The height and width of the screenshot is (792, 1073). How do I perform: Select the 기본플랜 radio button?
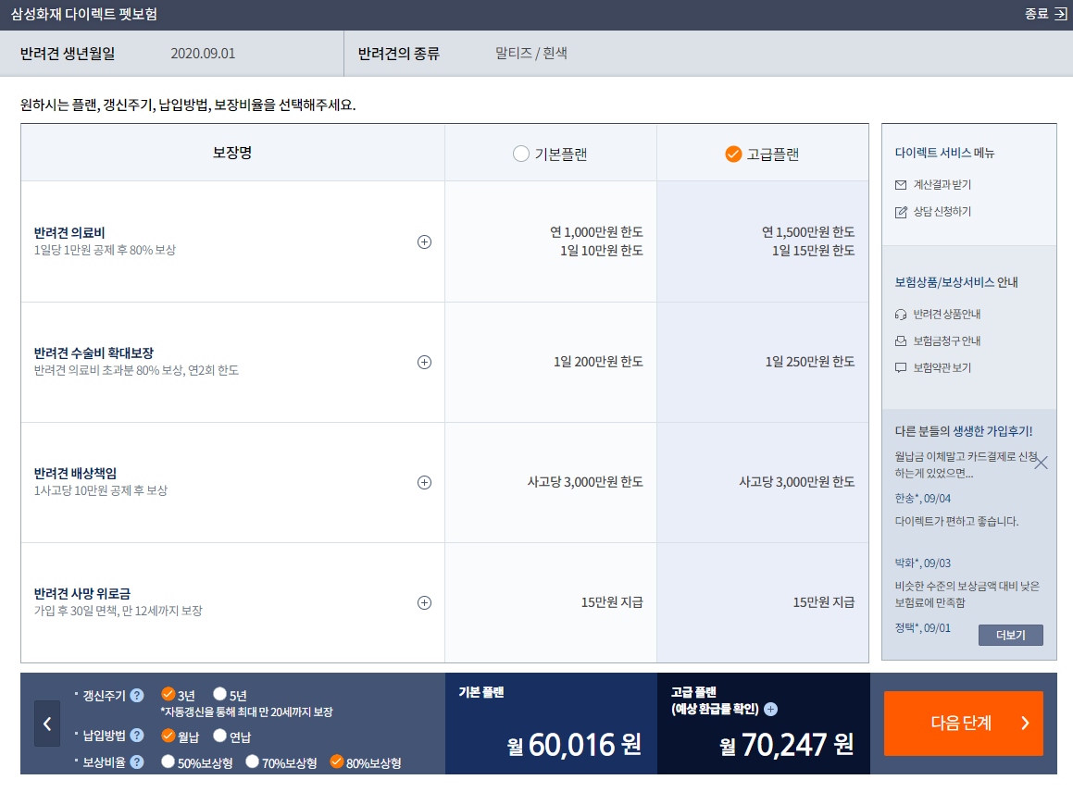point(520,154)
